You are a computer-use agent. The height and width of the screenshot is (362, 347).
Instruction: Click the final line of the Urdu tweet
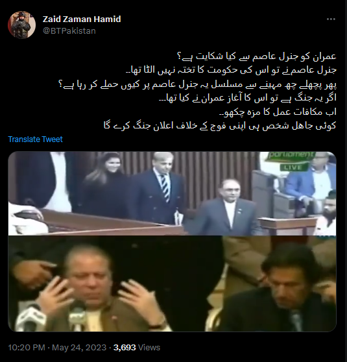[x=220, y=126]
